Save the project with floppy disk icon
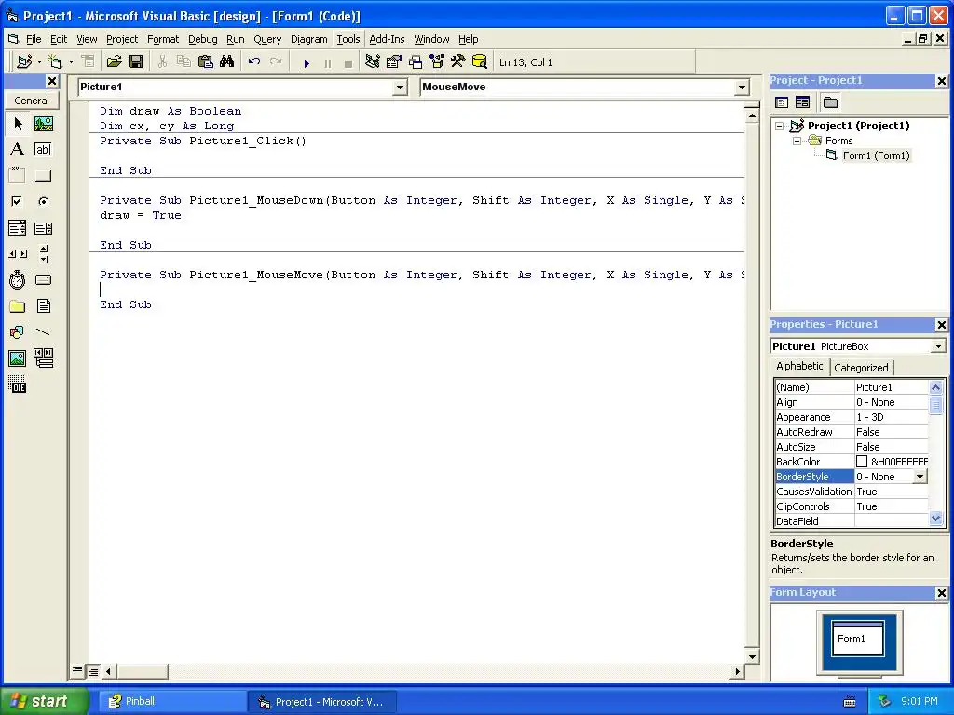The image size is (954, 715). pos(136,62)
